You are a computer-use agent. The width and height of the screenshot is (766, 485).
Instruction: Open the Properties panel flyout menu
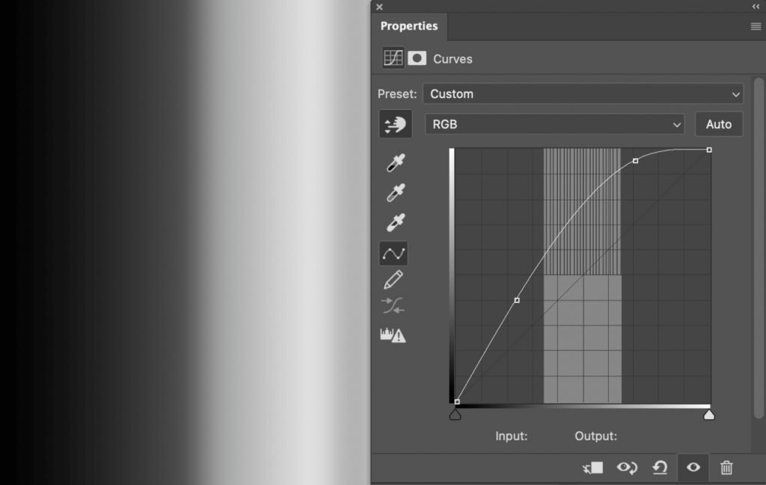pyautogui.click(x=756, y=26)
